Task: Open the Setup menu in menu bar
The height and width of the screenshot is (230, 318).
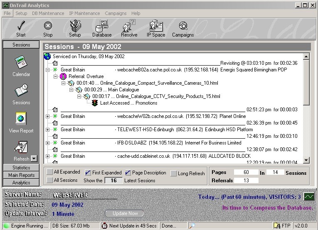Action: pos(21,13)
